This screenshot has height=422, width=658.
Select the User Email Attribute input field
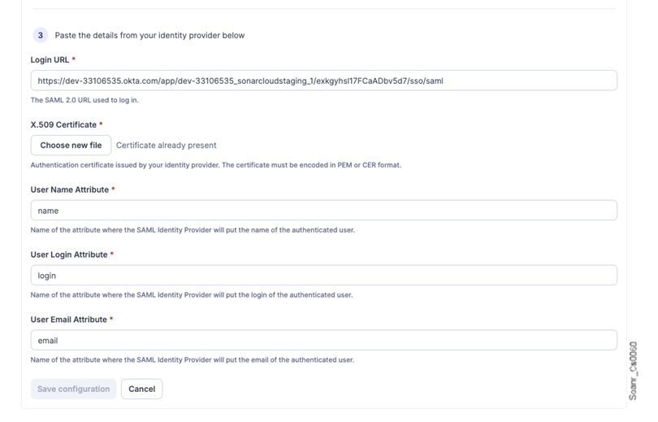[323, 341]
